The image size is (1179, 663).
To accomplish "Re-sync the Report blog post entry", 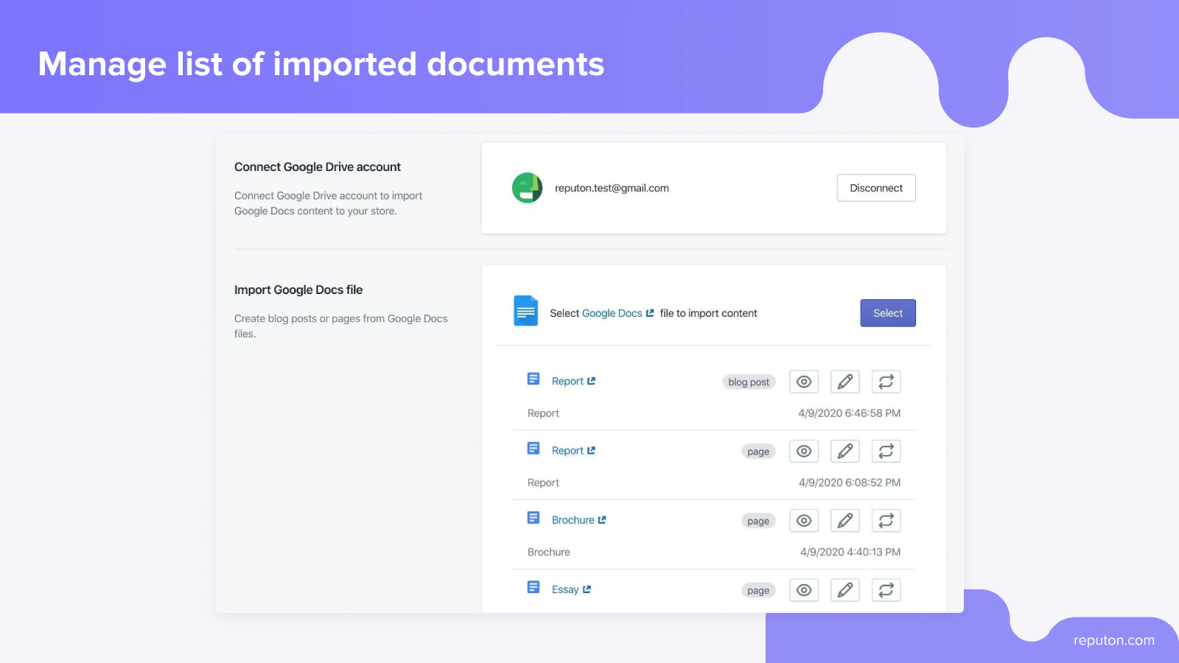I will tap(886, 382).
